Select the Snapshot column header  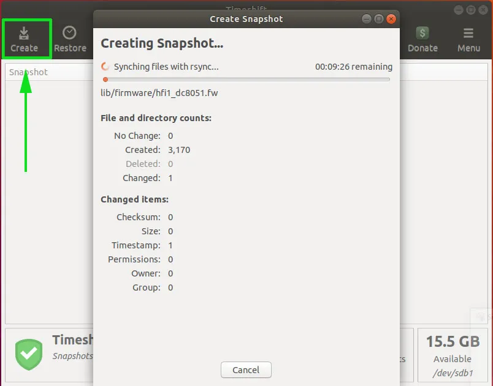(x=29, y=72)
